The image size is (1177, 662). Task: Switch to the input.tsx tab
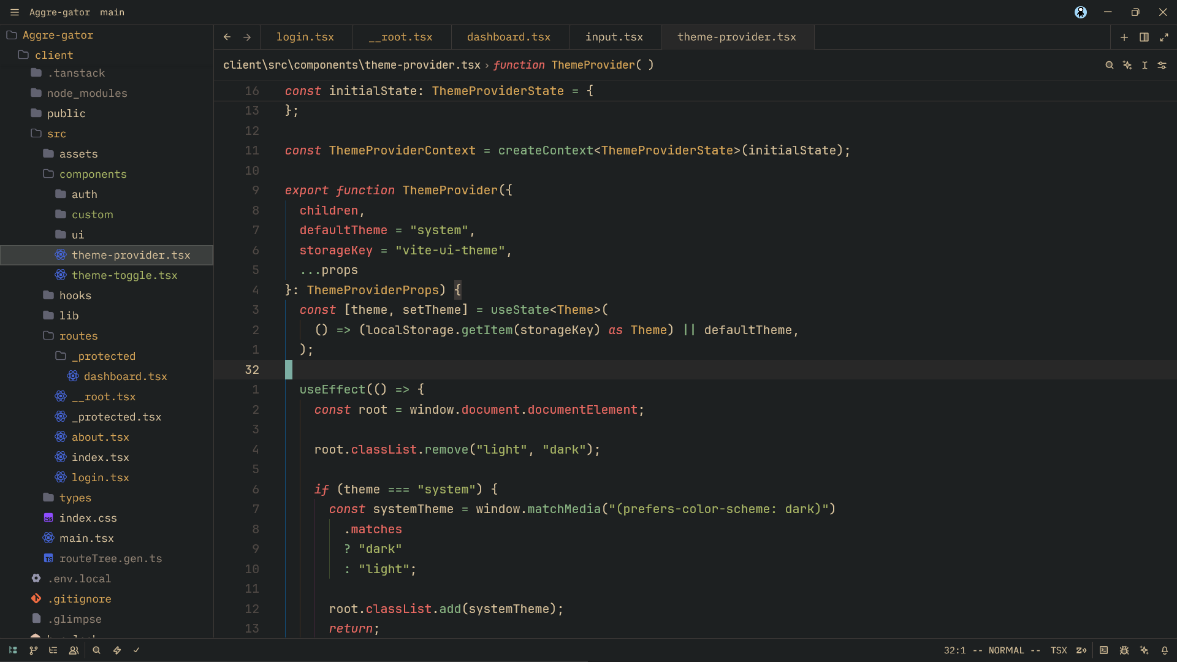click(615, 37)
